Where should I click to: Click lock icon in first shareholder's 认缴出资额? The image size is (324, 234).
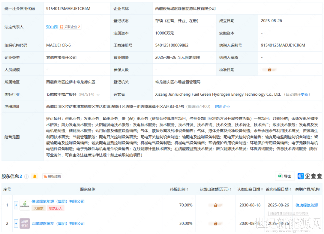tap(215, 205)
